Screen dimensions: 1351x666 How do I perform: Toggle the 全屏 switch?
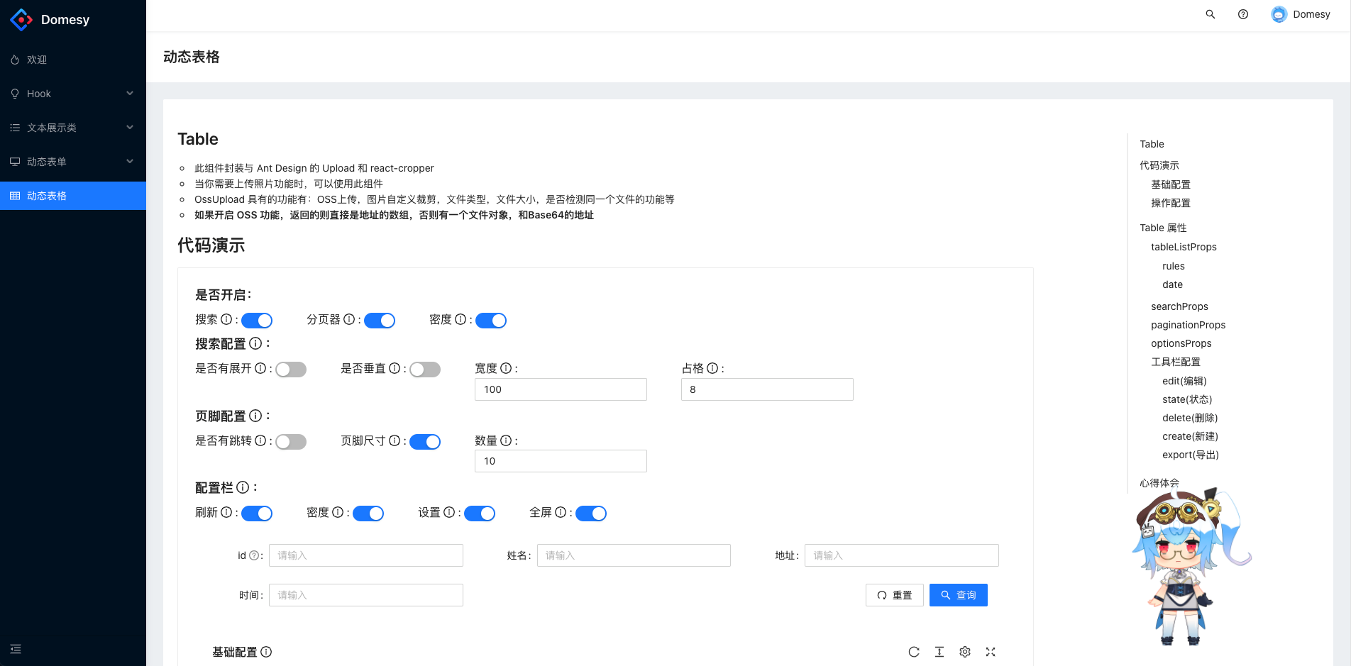[591, 514]
